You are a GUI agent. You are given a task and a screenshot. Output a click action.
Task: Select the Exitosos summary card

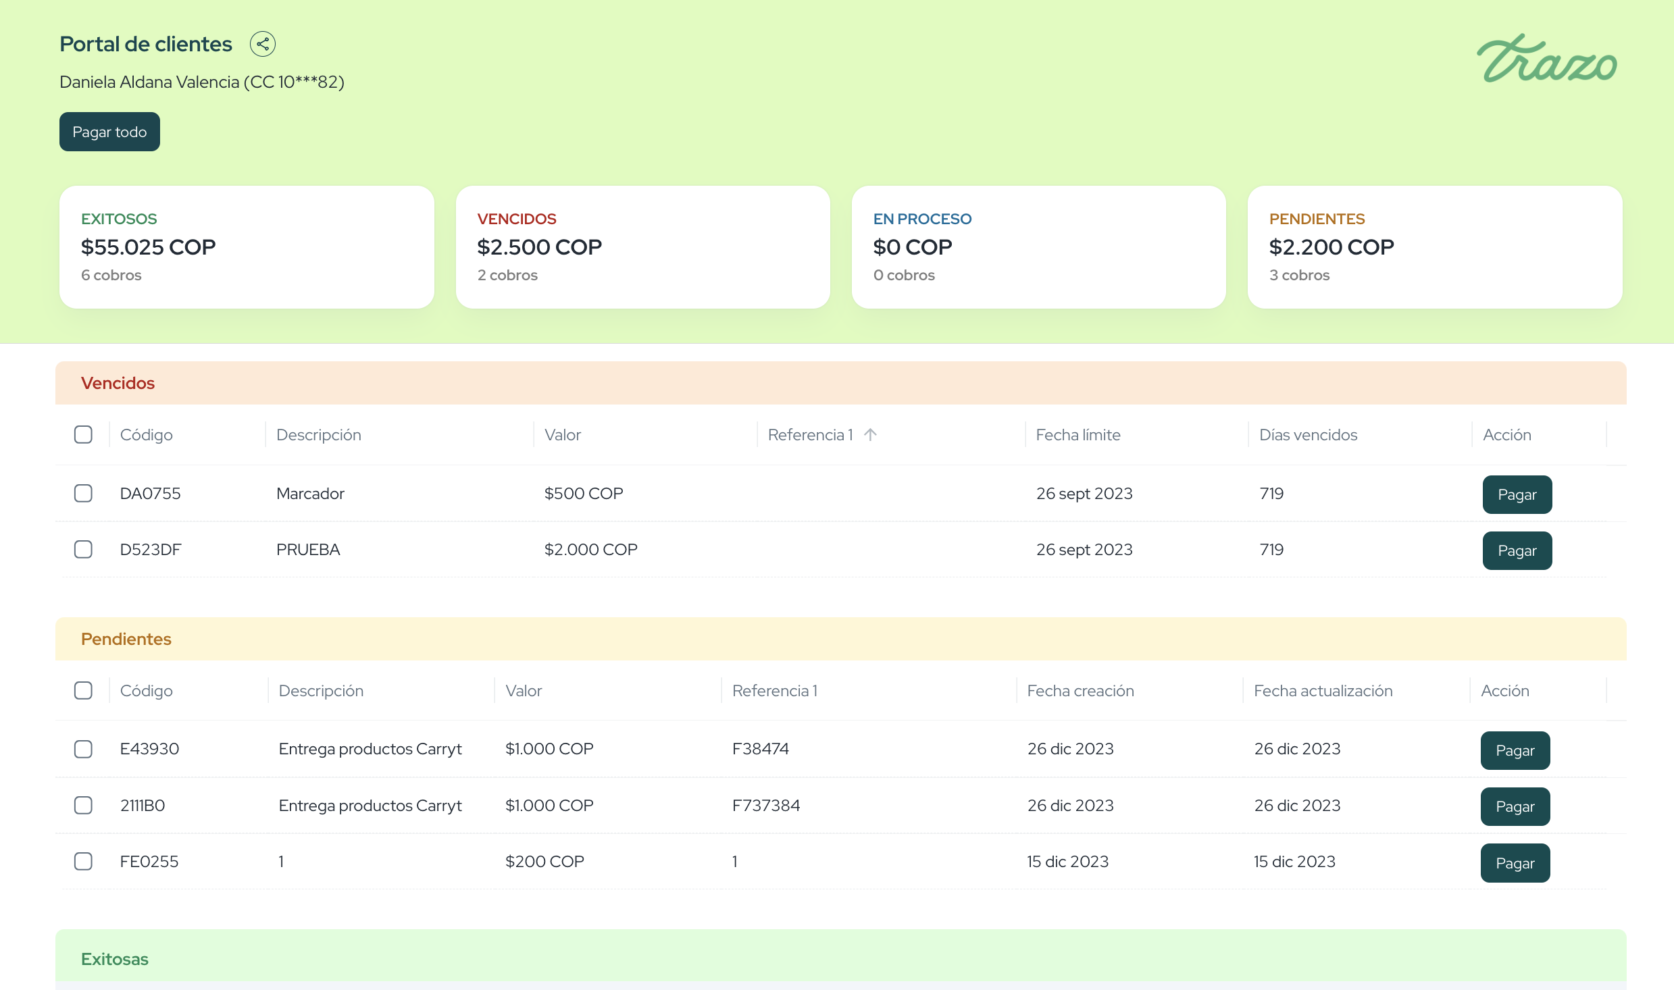coord(247,247)
